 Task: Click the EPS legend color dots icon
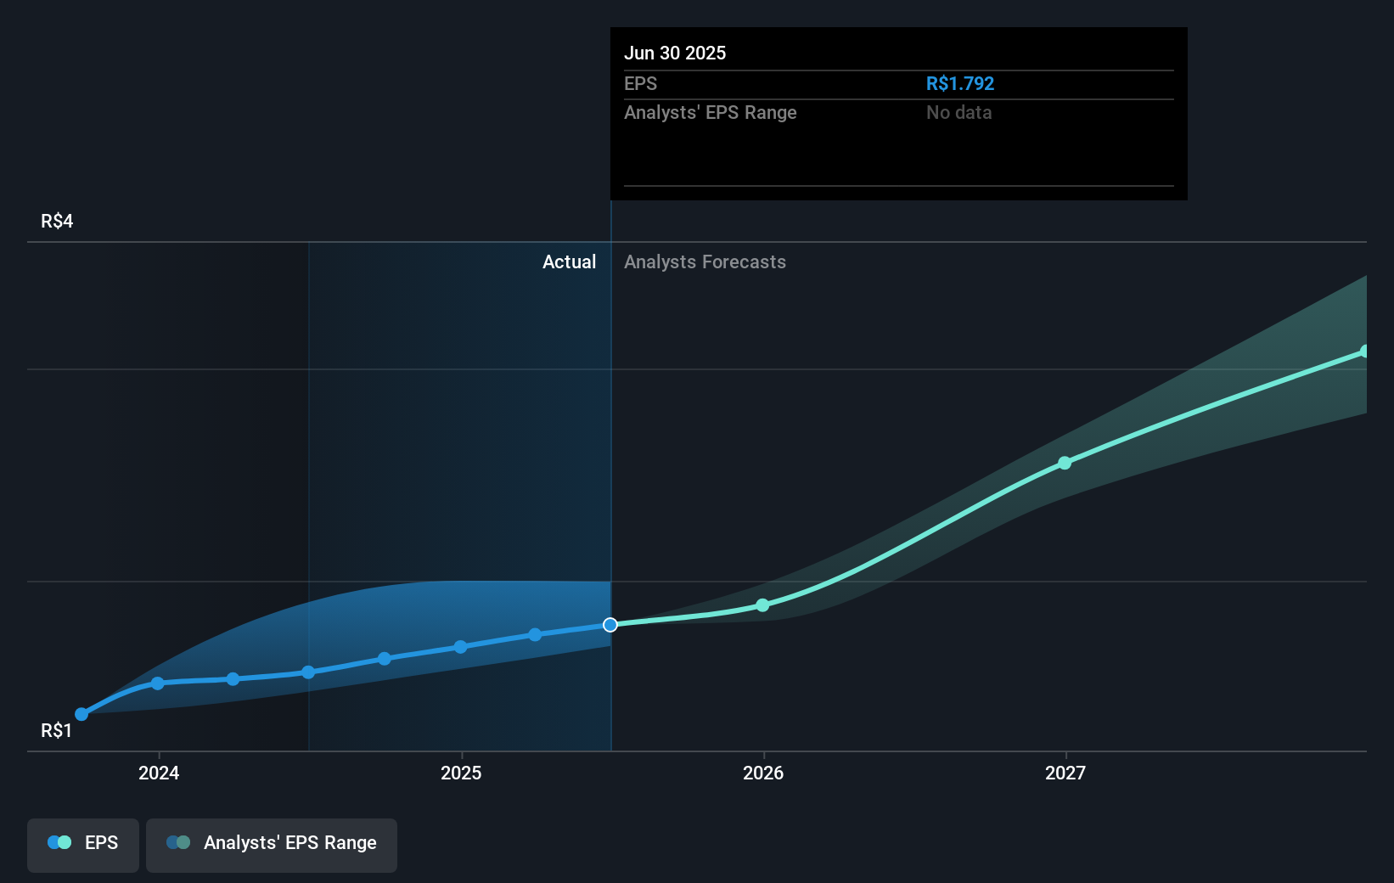[x=59, y=842]
